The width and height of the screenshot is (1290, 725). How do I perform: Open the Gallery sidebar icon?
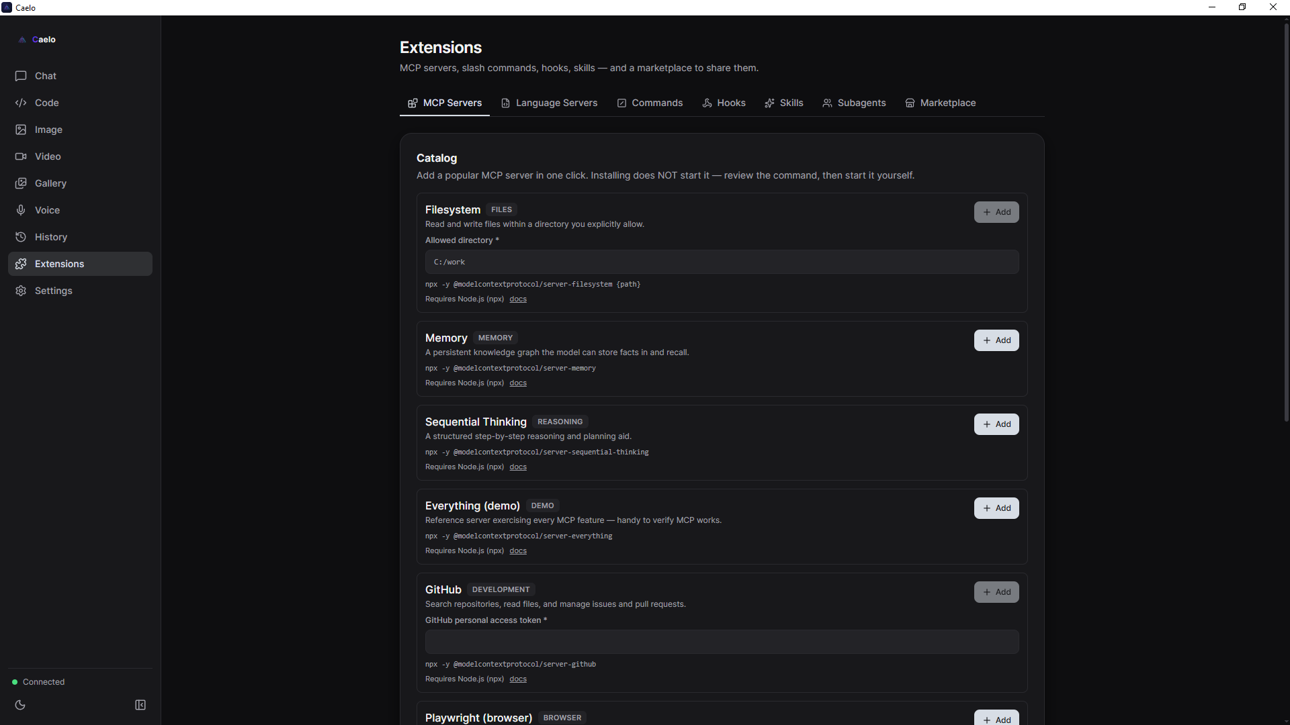[x=21, y=183]
